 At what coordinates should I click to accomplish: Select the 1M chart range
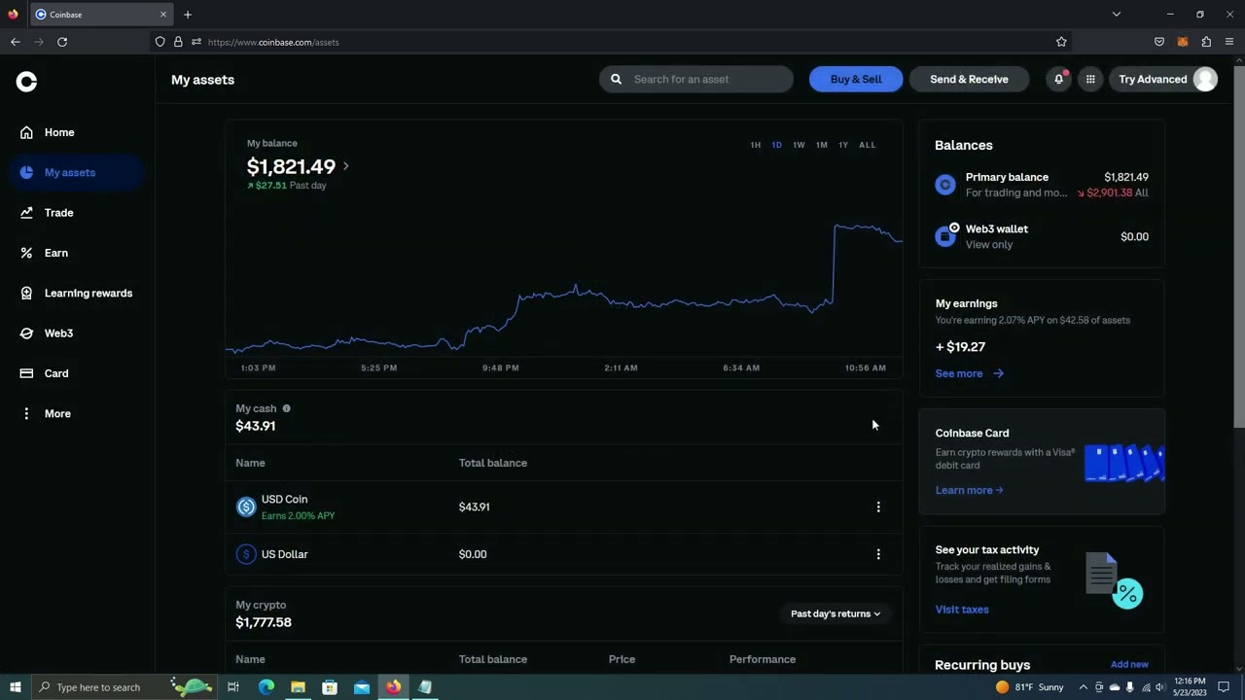[x=822, y=145]
